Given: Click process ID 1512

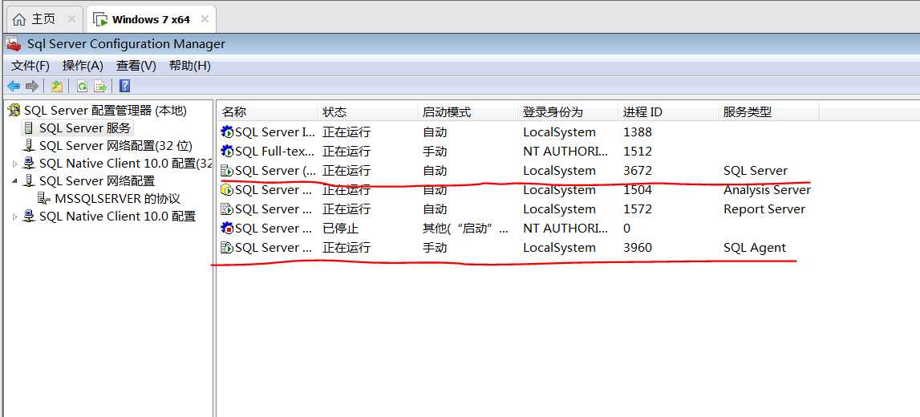Looking at the screenshot, I should pyautogui.click(x=637, y=152).
